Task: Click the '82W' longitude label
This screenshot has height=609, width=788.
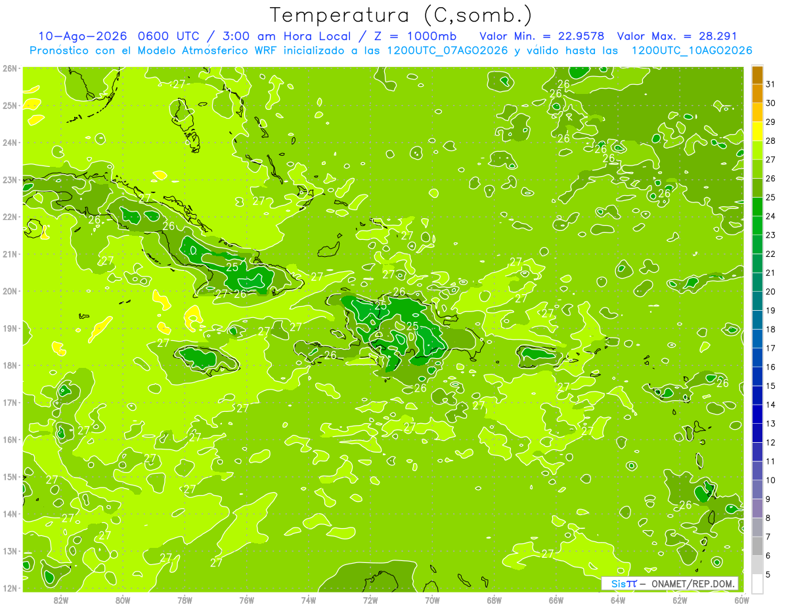Action: [x=61, y=600]
